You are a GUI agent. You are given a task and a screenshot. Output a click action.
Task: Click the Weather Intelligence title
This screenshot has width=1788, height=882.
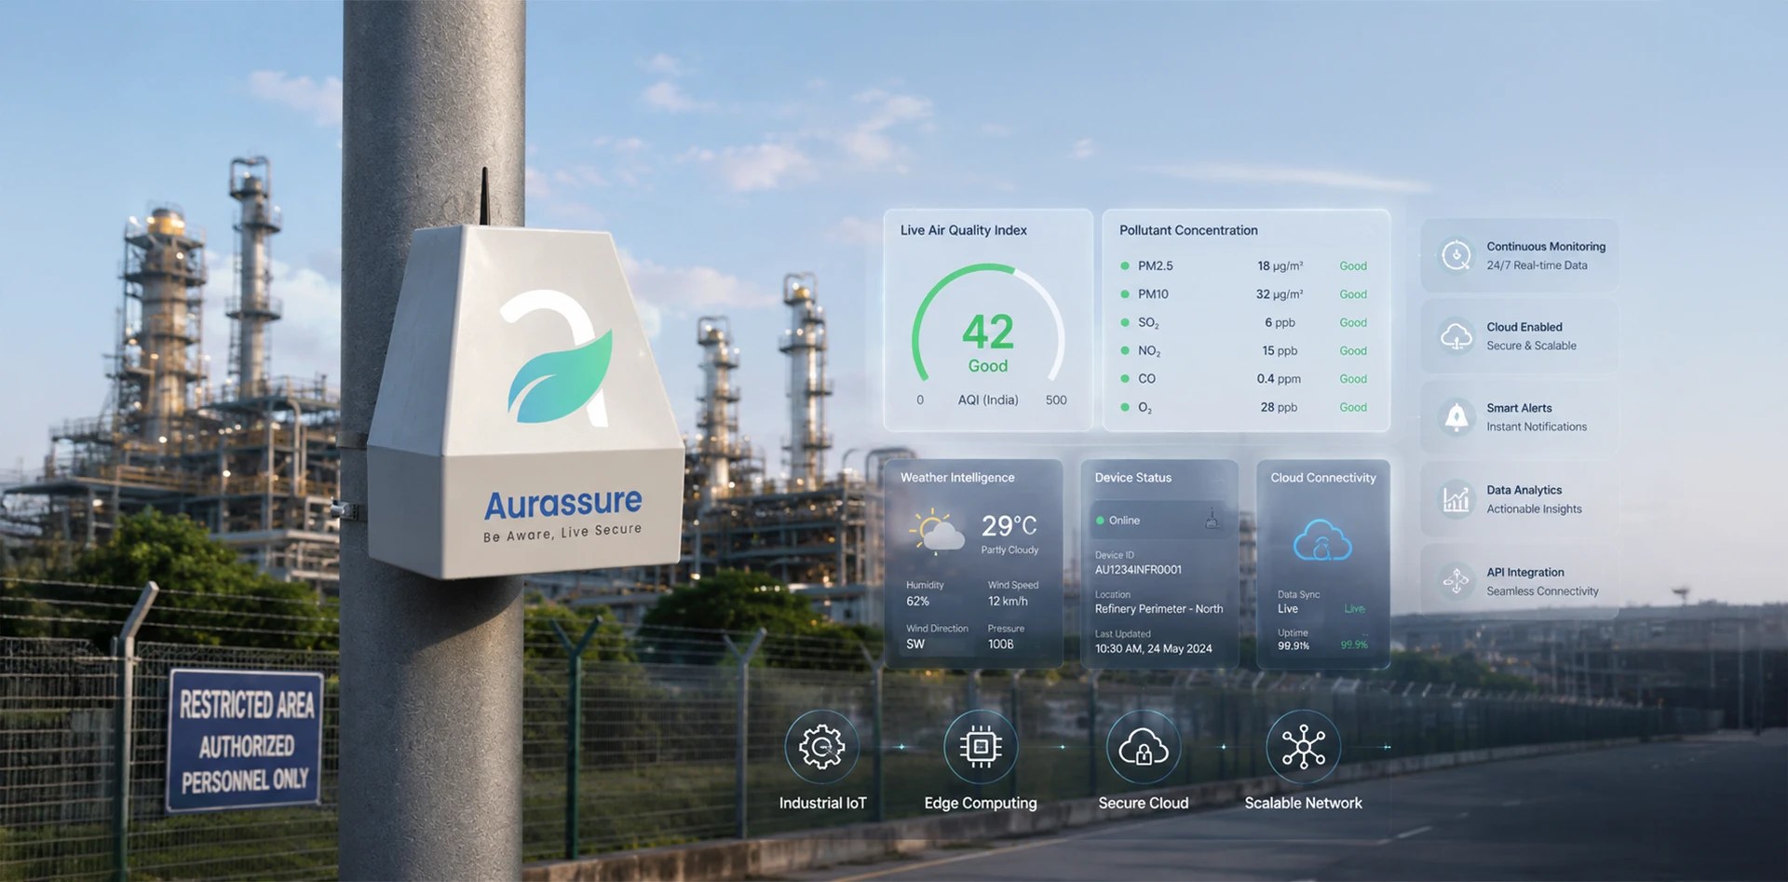[957, 478]
